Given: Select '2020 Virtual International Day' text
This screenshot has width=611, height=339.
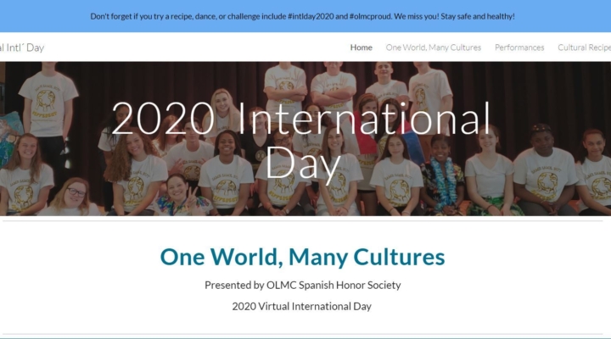Looking at the screenshot, I should 302,306.
